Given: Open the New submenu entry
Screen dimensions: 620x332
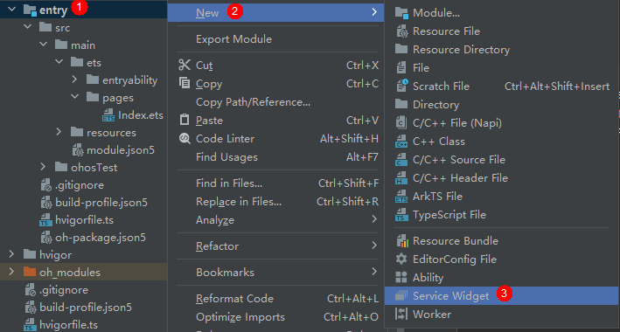Looking at the screenshot, I should (x=275, y=12).
